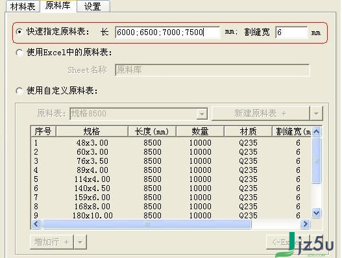Select the 使用自定义原料表 radio option
This screenshot has height=258, width=342.
coord(19,91)
